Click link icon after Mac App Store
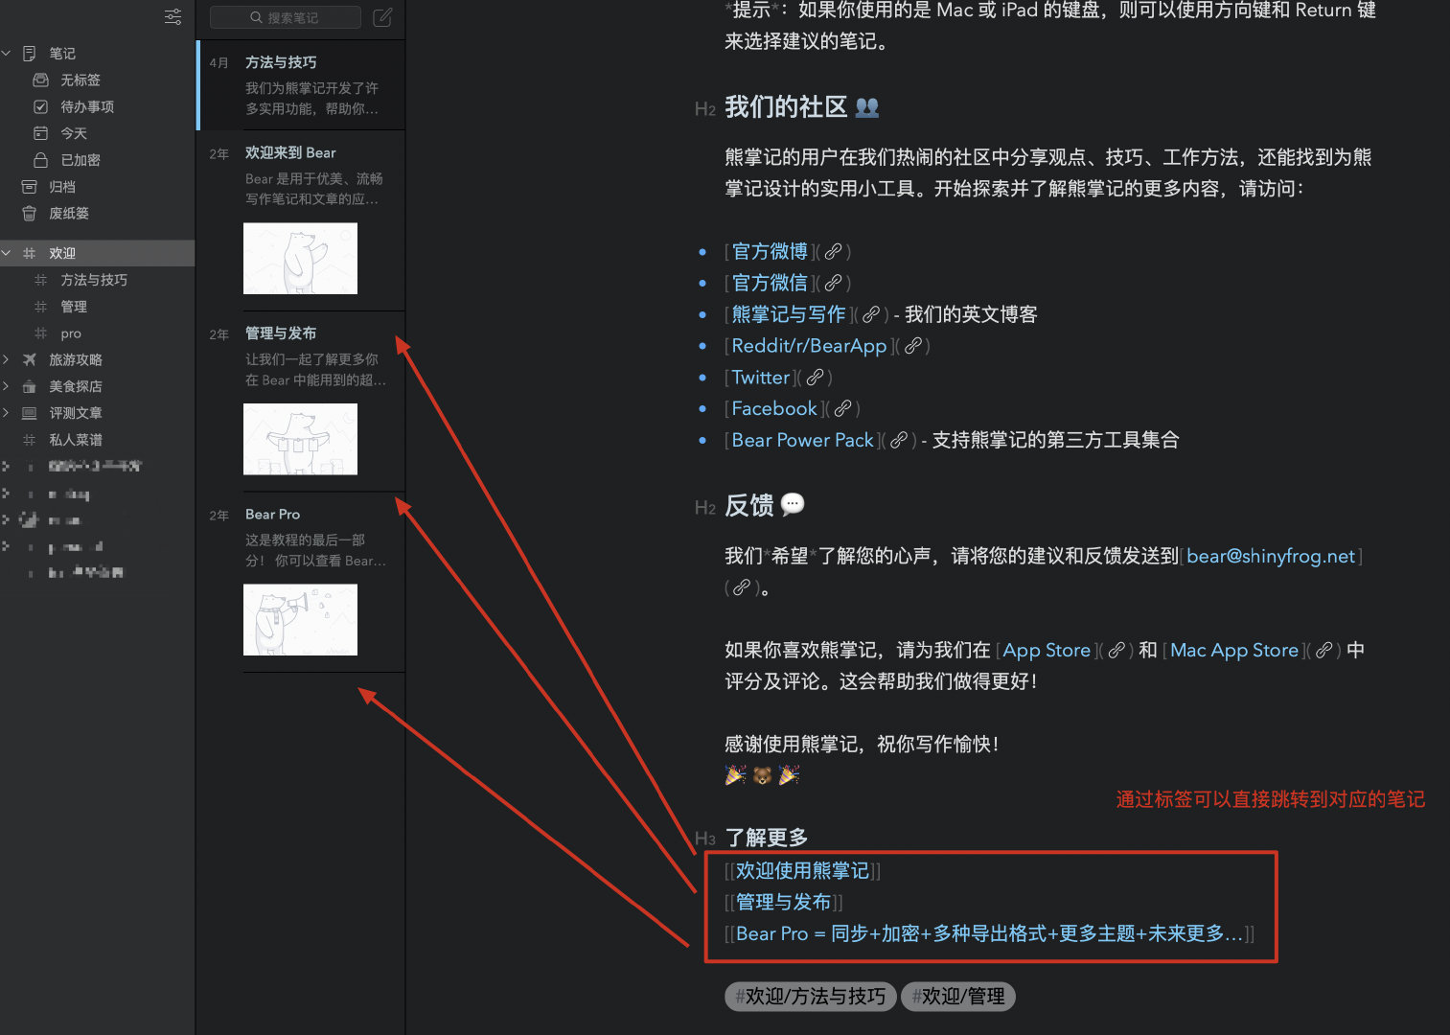The image size is (1450, 1035). [x=1323, y=651]
